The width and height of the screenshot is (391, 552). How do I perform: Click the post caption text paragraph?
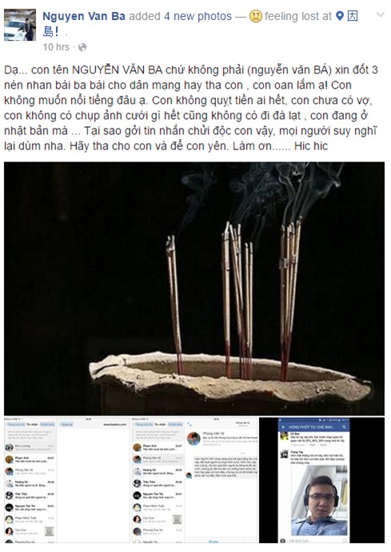point(190,108)
